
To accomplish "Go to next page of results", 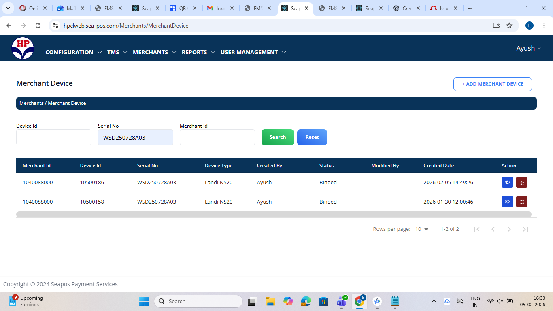I will point(509,229).
